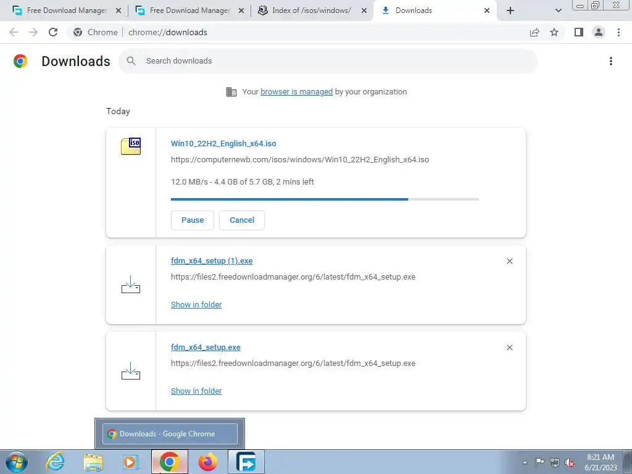Open a new tab with the plus button
Screen dimensions: 632x474
pos(510,10)
